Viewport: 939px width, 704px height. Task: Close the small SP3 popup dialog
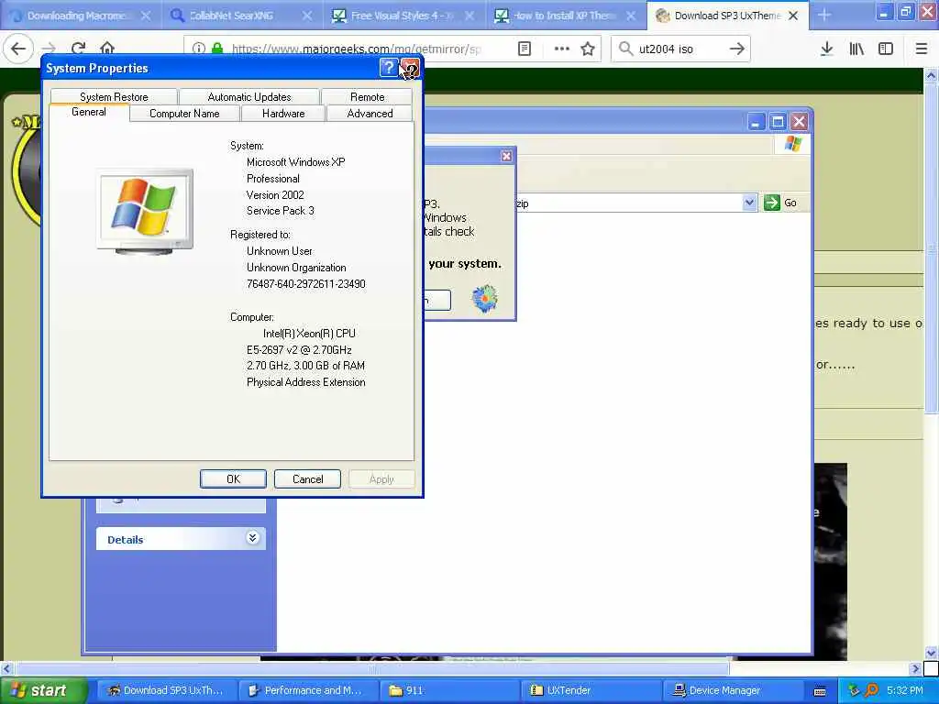tap(506, 156)
